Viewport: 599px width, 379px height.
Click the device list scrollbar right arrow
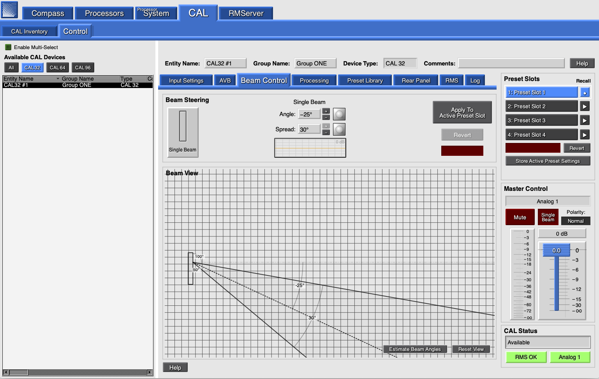click(x=150, y=372)
